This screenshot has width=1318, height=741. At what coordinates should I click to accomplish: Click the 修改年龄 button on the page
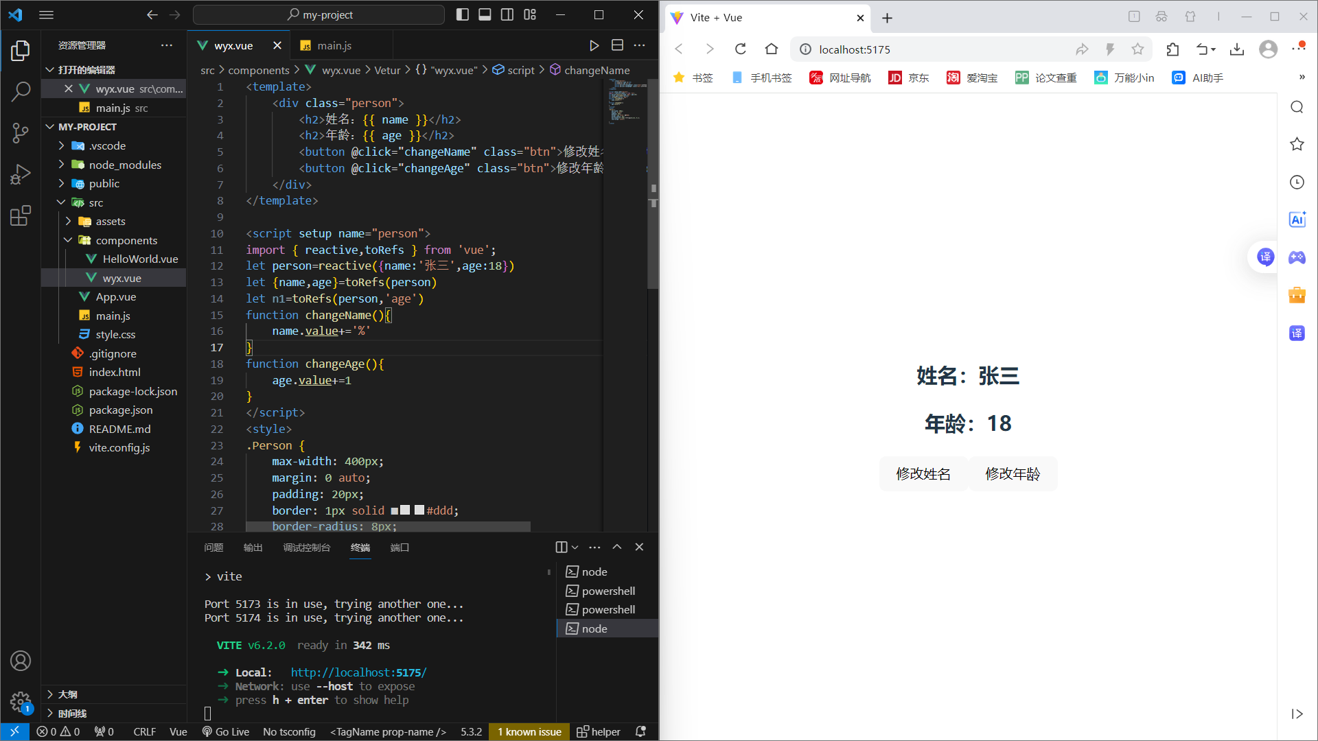pyautogui.click(x=1013, y=473)
